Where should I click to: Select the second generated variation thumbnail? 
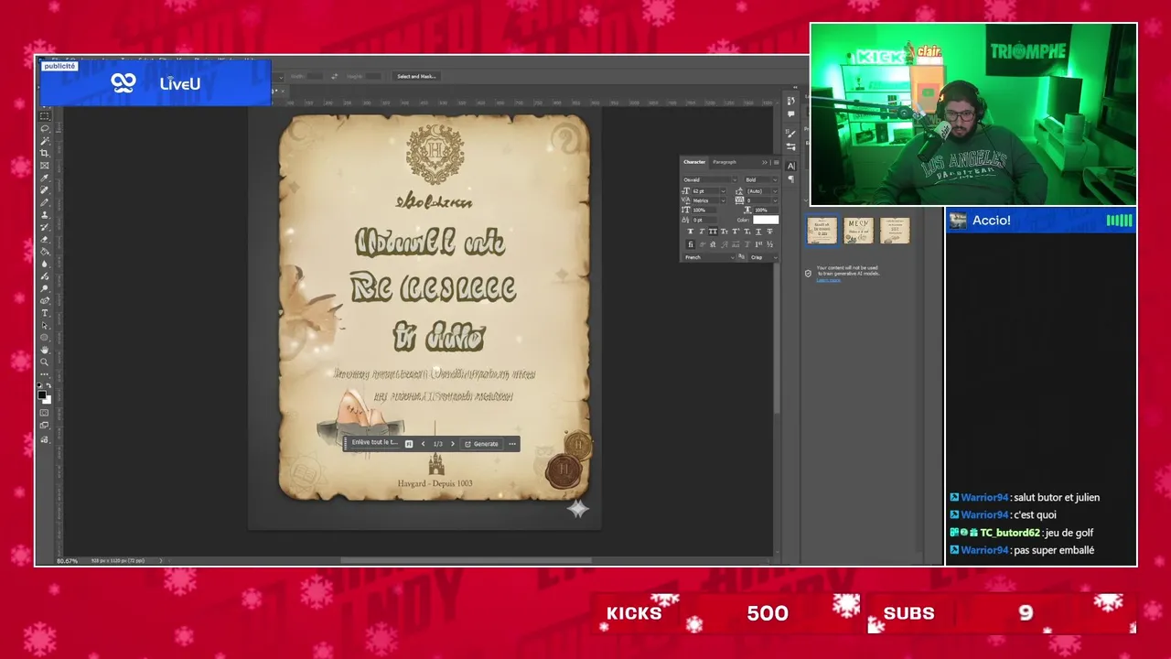click(x=858, y=230)
